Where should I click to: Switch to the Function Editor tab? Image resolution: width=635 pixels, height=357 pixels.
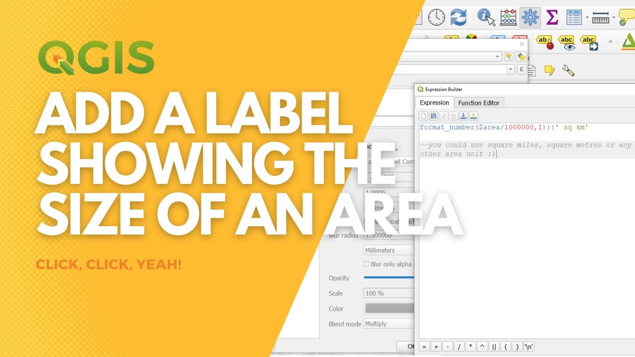click(x=479, y=103)
